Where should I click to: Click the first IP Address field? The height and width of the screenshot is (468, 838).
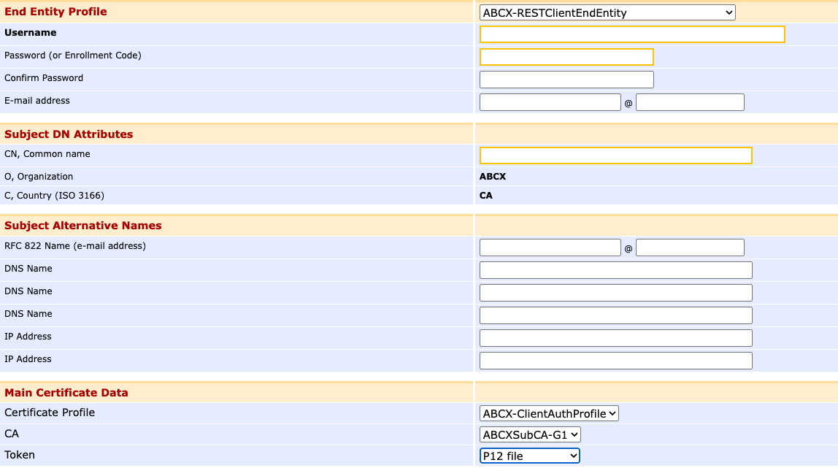coord(615,338)
